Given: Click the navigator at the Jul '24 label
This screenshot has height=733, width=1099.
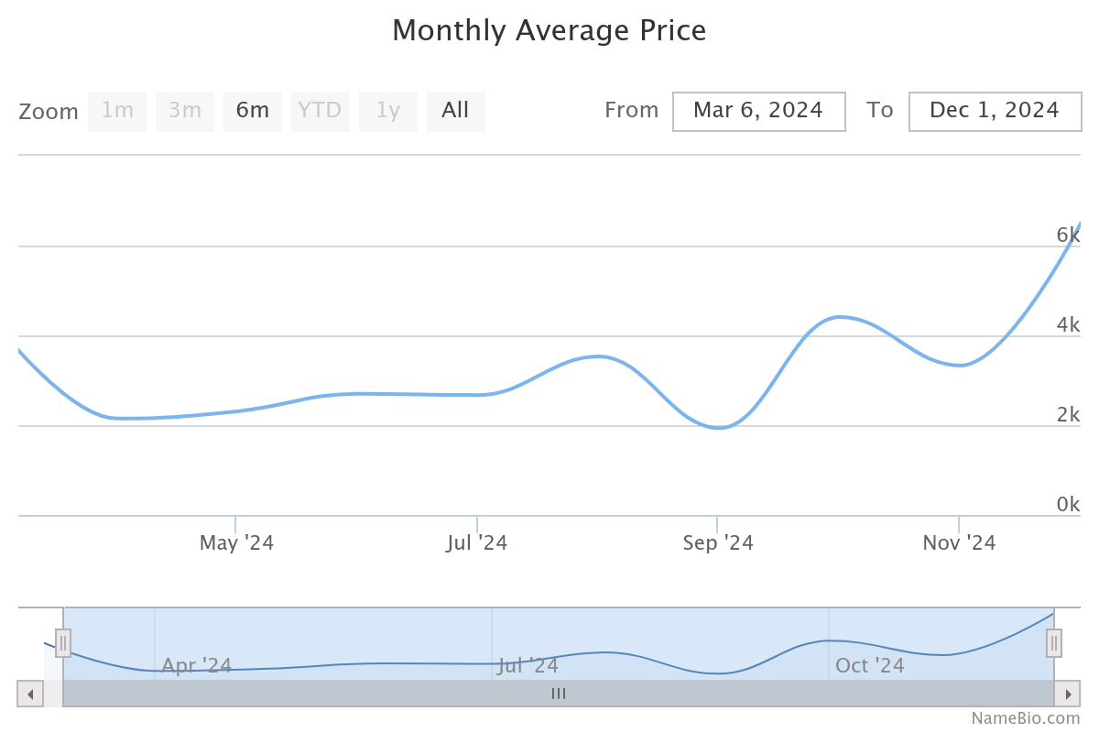Looking at the screenshot, I should pyautogui.click(x=528, y=665).
